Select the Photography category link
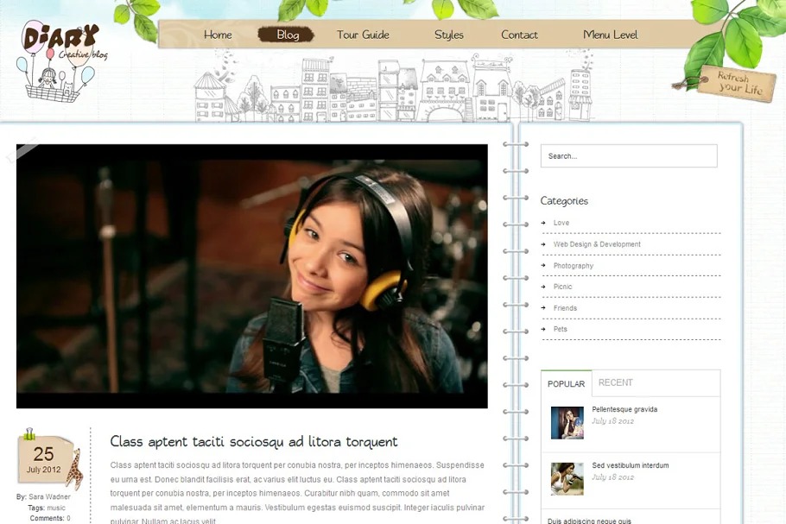Viewport: 786px width, 524px height. [x=574, y=266]
